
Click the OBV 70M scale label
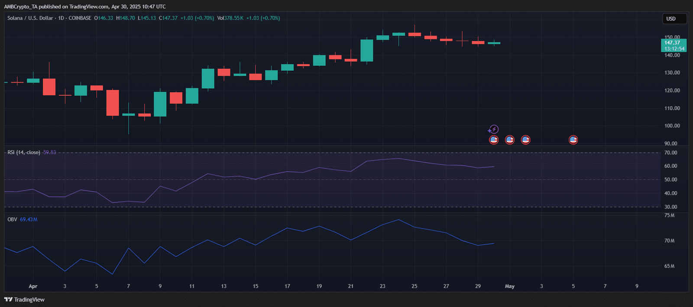point(669,241)
